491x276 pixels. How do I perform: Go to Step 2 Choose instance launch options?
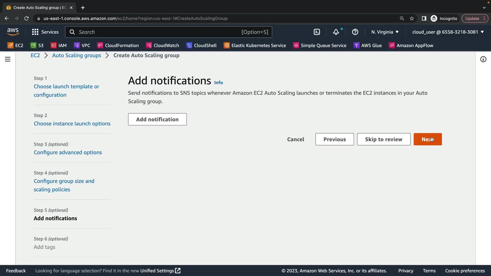(x=72, y=124)
